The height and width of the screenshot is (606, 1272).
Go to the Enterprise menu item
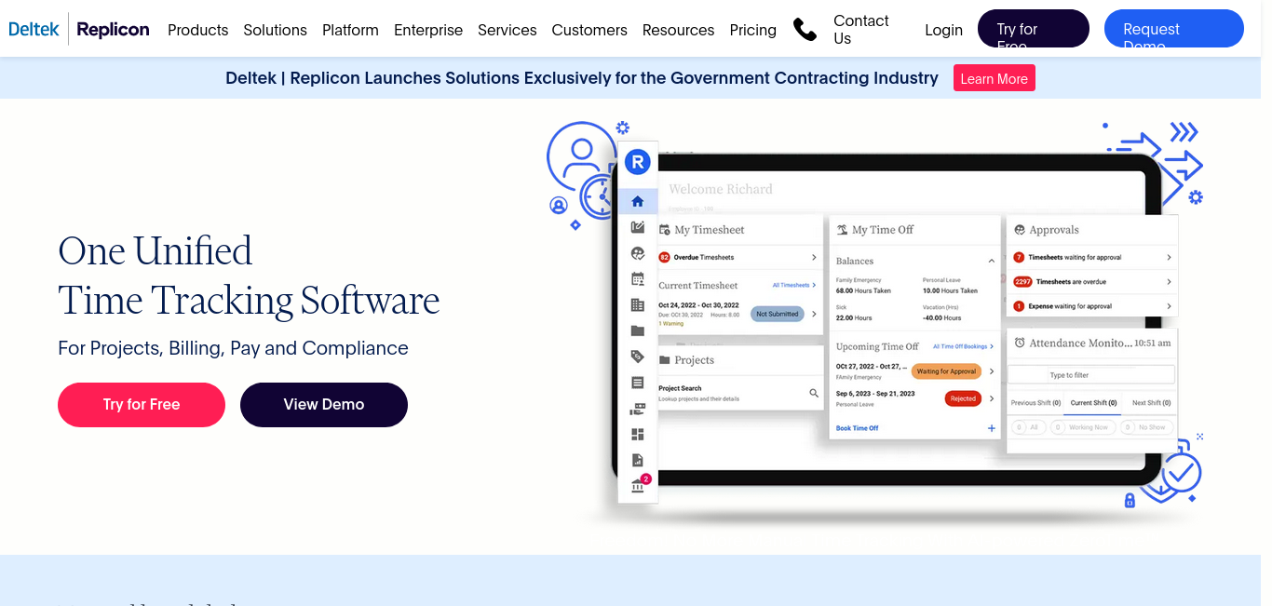tap(428, 30)
